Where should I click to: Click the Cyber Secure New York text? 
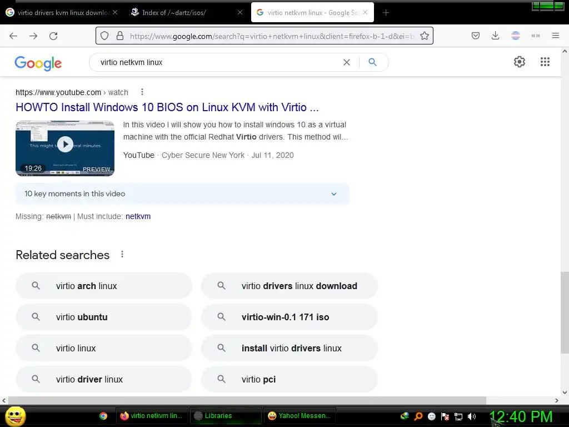point(203,156)
